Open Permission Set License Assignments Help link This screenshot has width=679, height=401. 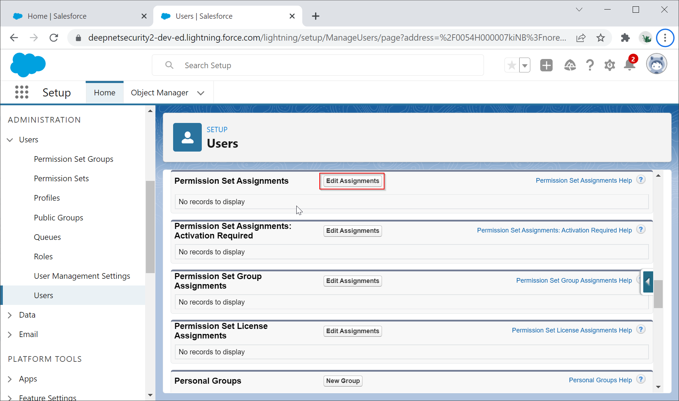[x=571, y=330]
